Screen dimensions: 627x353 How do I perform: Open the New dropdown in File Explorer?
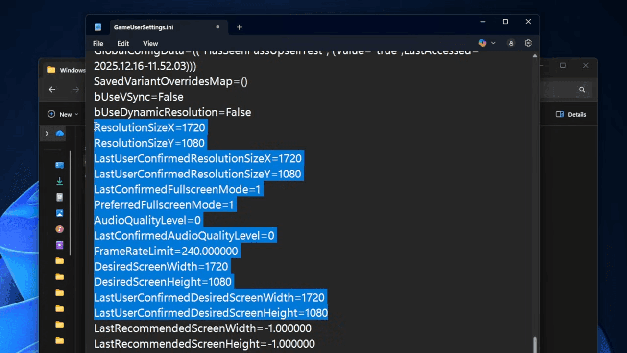63,114
